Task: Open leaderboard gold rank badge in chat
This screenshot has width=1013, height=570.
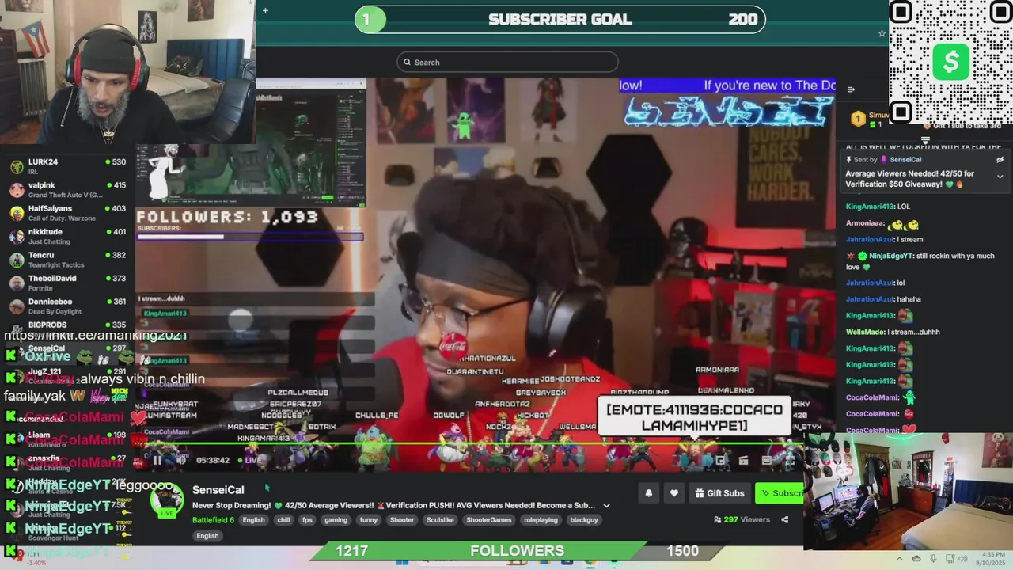Action: (x=857, y=120)
